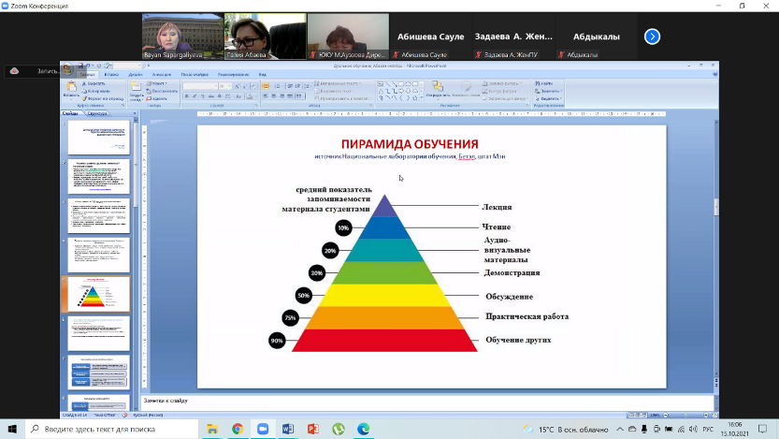Open the Вставка (Insert) ribbon tab
779x439 pixels.
click(111, 74)
